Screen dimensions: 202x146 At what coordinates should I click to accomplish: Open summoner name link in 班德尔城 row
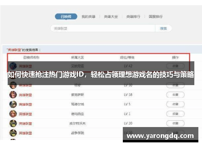pyautogui.click(x=25, y=104)
